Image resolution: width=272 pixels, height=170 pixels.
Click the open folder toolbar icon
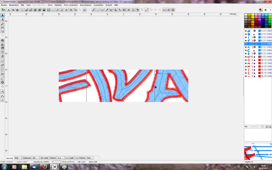point(27,10)
